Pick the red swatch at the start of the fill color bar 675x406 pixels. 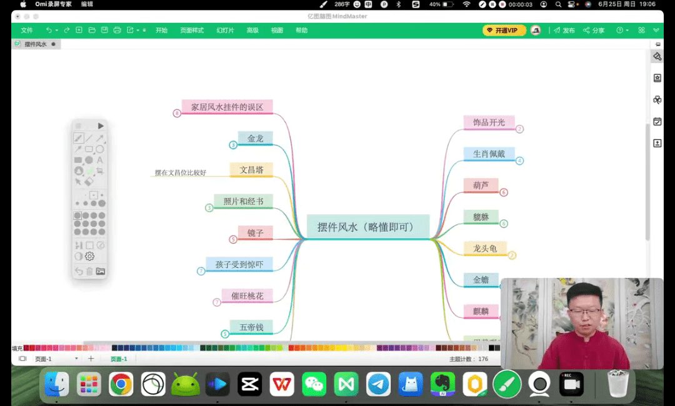pos(26,348)
